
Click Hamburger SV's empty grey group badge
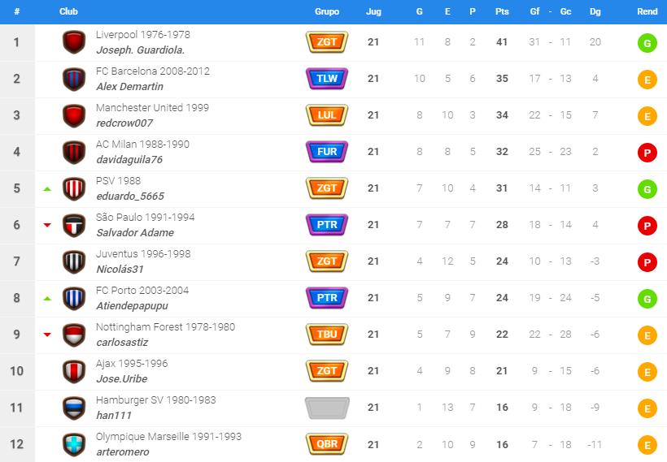coord(327,408)
